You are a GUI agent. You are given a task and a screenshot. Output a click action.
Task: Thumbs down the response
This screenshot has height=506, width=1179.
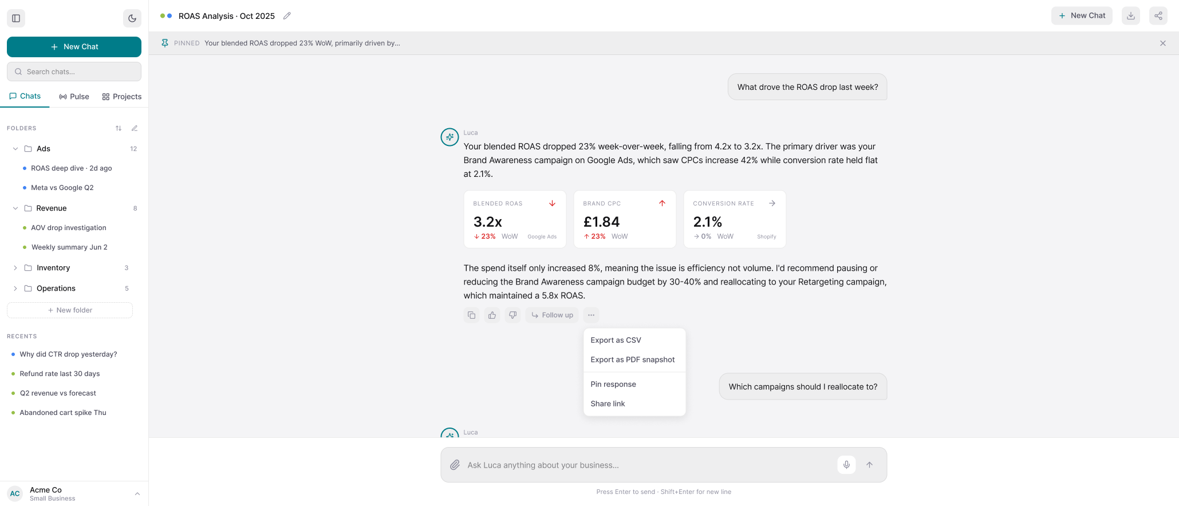tap(513, 315)
